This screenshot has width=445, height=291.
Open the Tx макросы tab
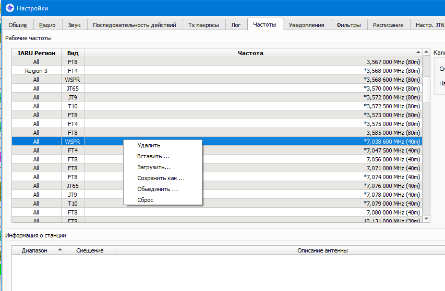point(203,25)
